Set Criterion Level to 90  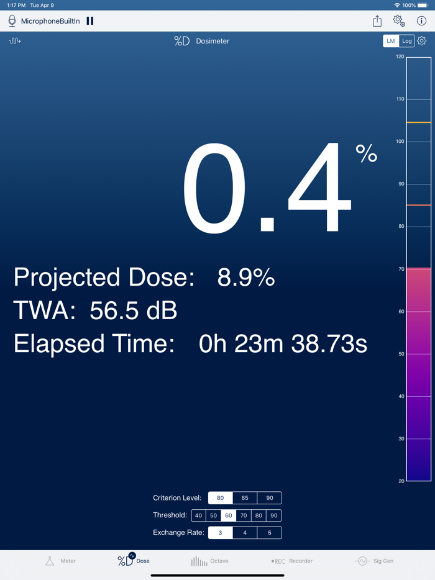270,497
